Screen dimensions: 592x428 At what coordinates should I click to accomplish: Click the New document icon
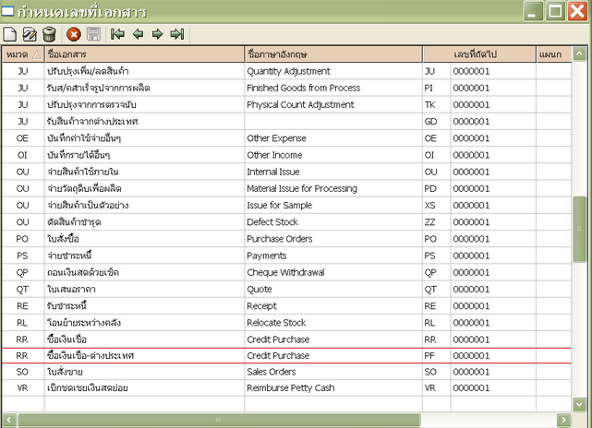10,34
